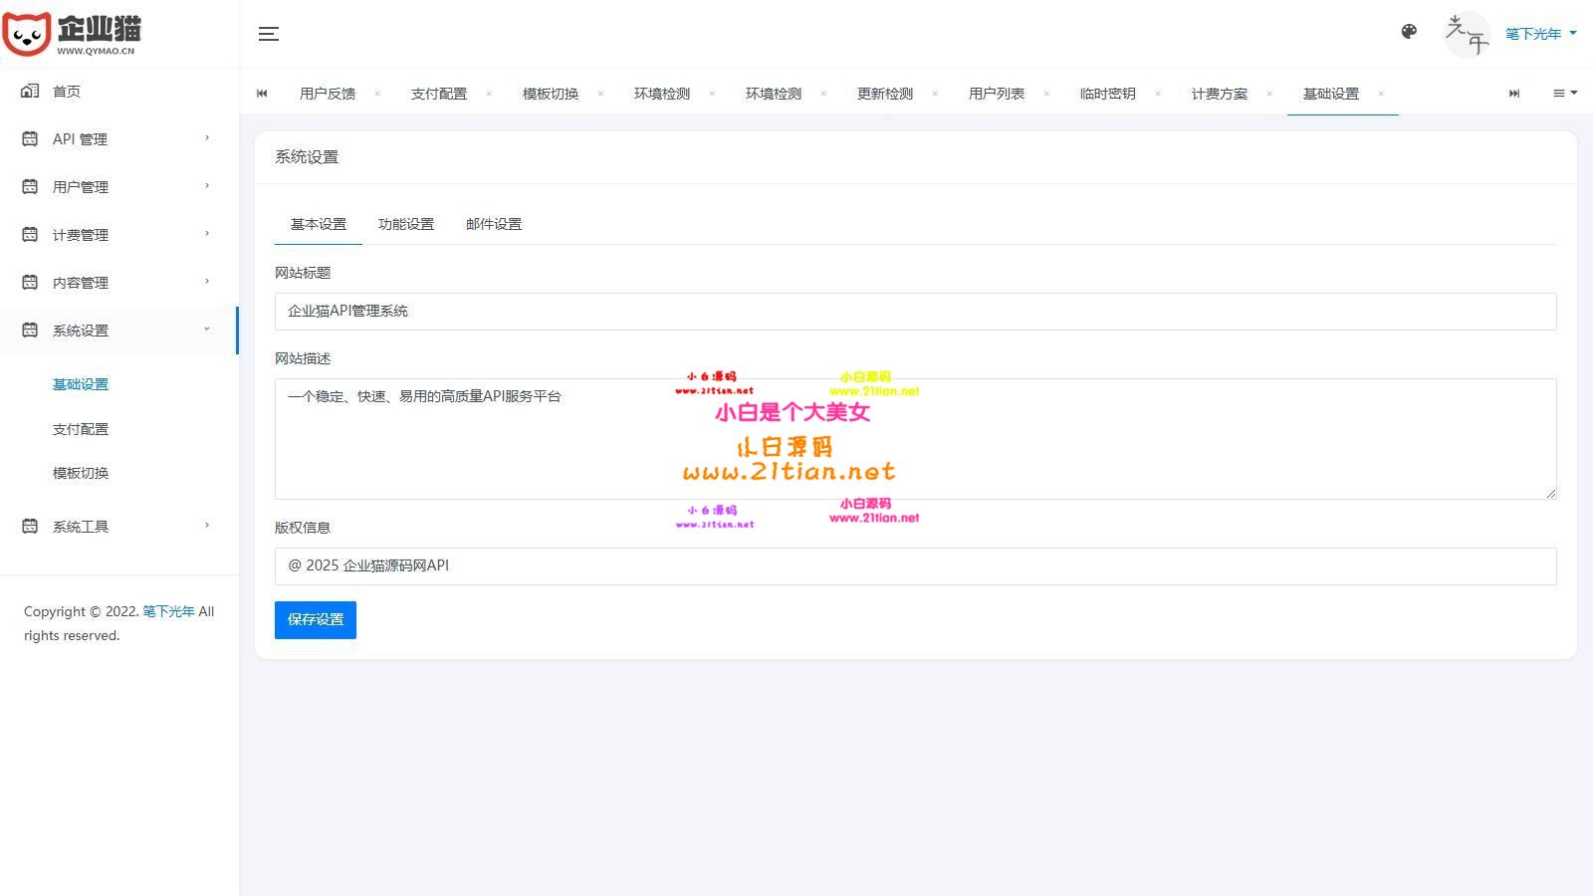The height and width of the screenshot is (896, 1593).
Task: Close the 用户反馈 tab
Action: pyautogui.click(x=377, y=94)
